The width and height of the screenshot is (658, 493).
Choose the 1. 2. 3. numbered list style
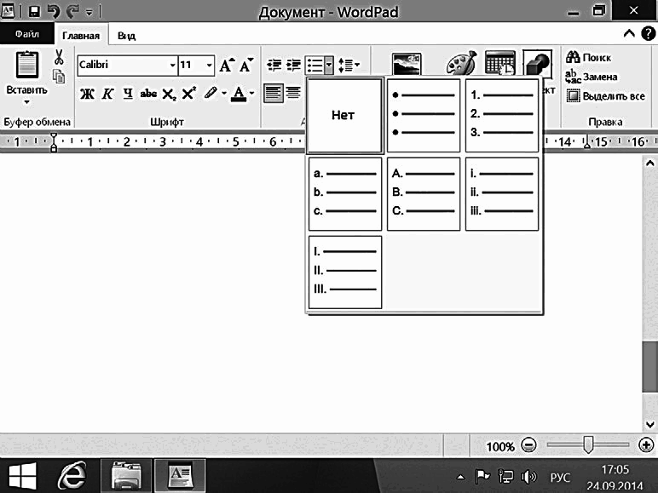coord(502,116)
